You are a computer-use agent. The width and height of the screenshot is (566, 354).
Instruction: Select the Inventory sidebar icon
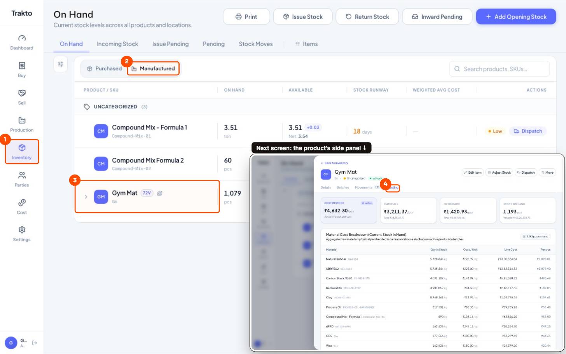[x=22, y=152]
